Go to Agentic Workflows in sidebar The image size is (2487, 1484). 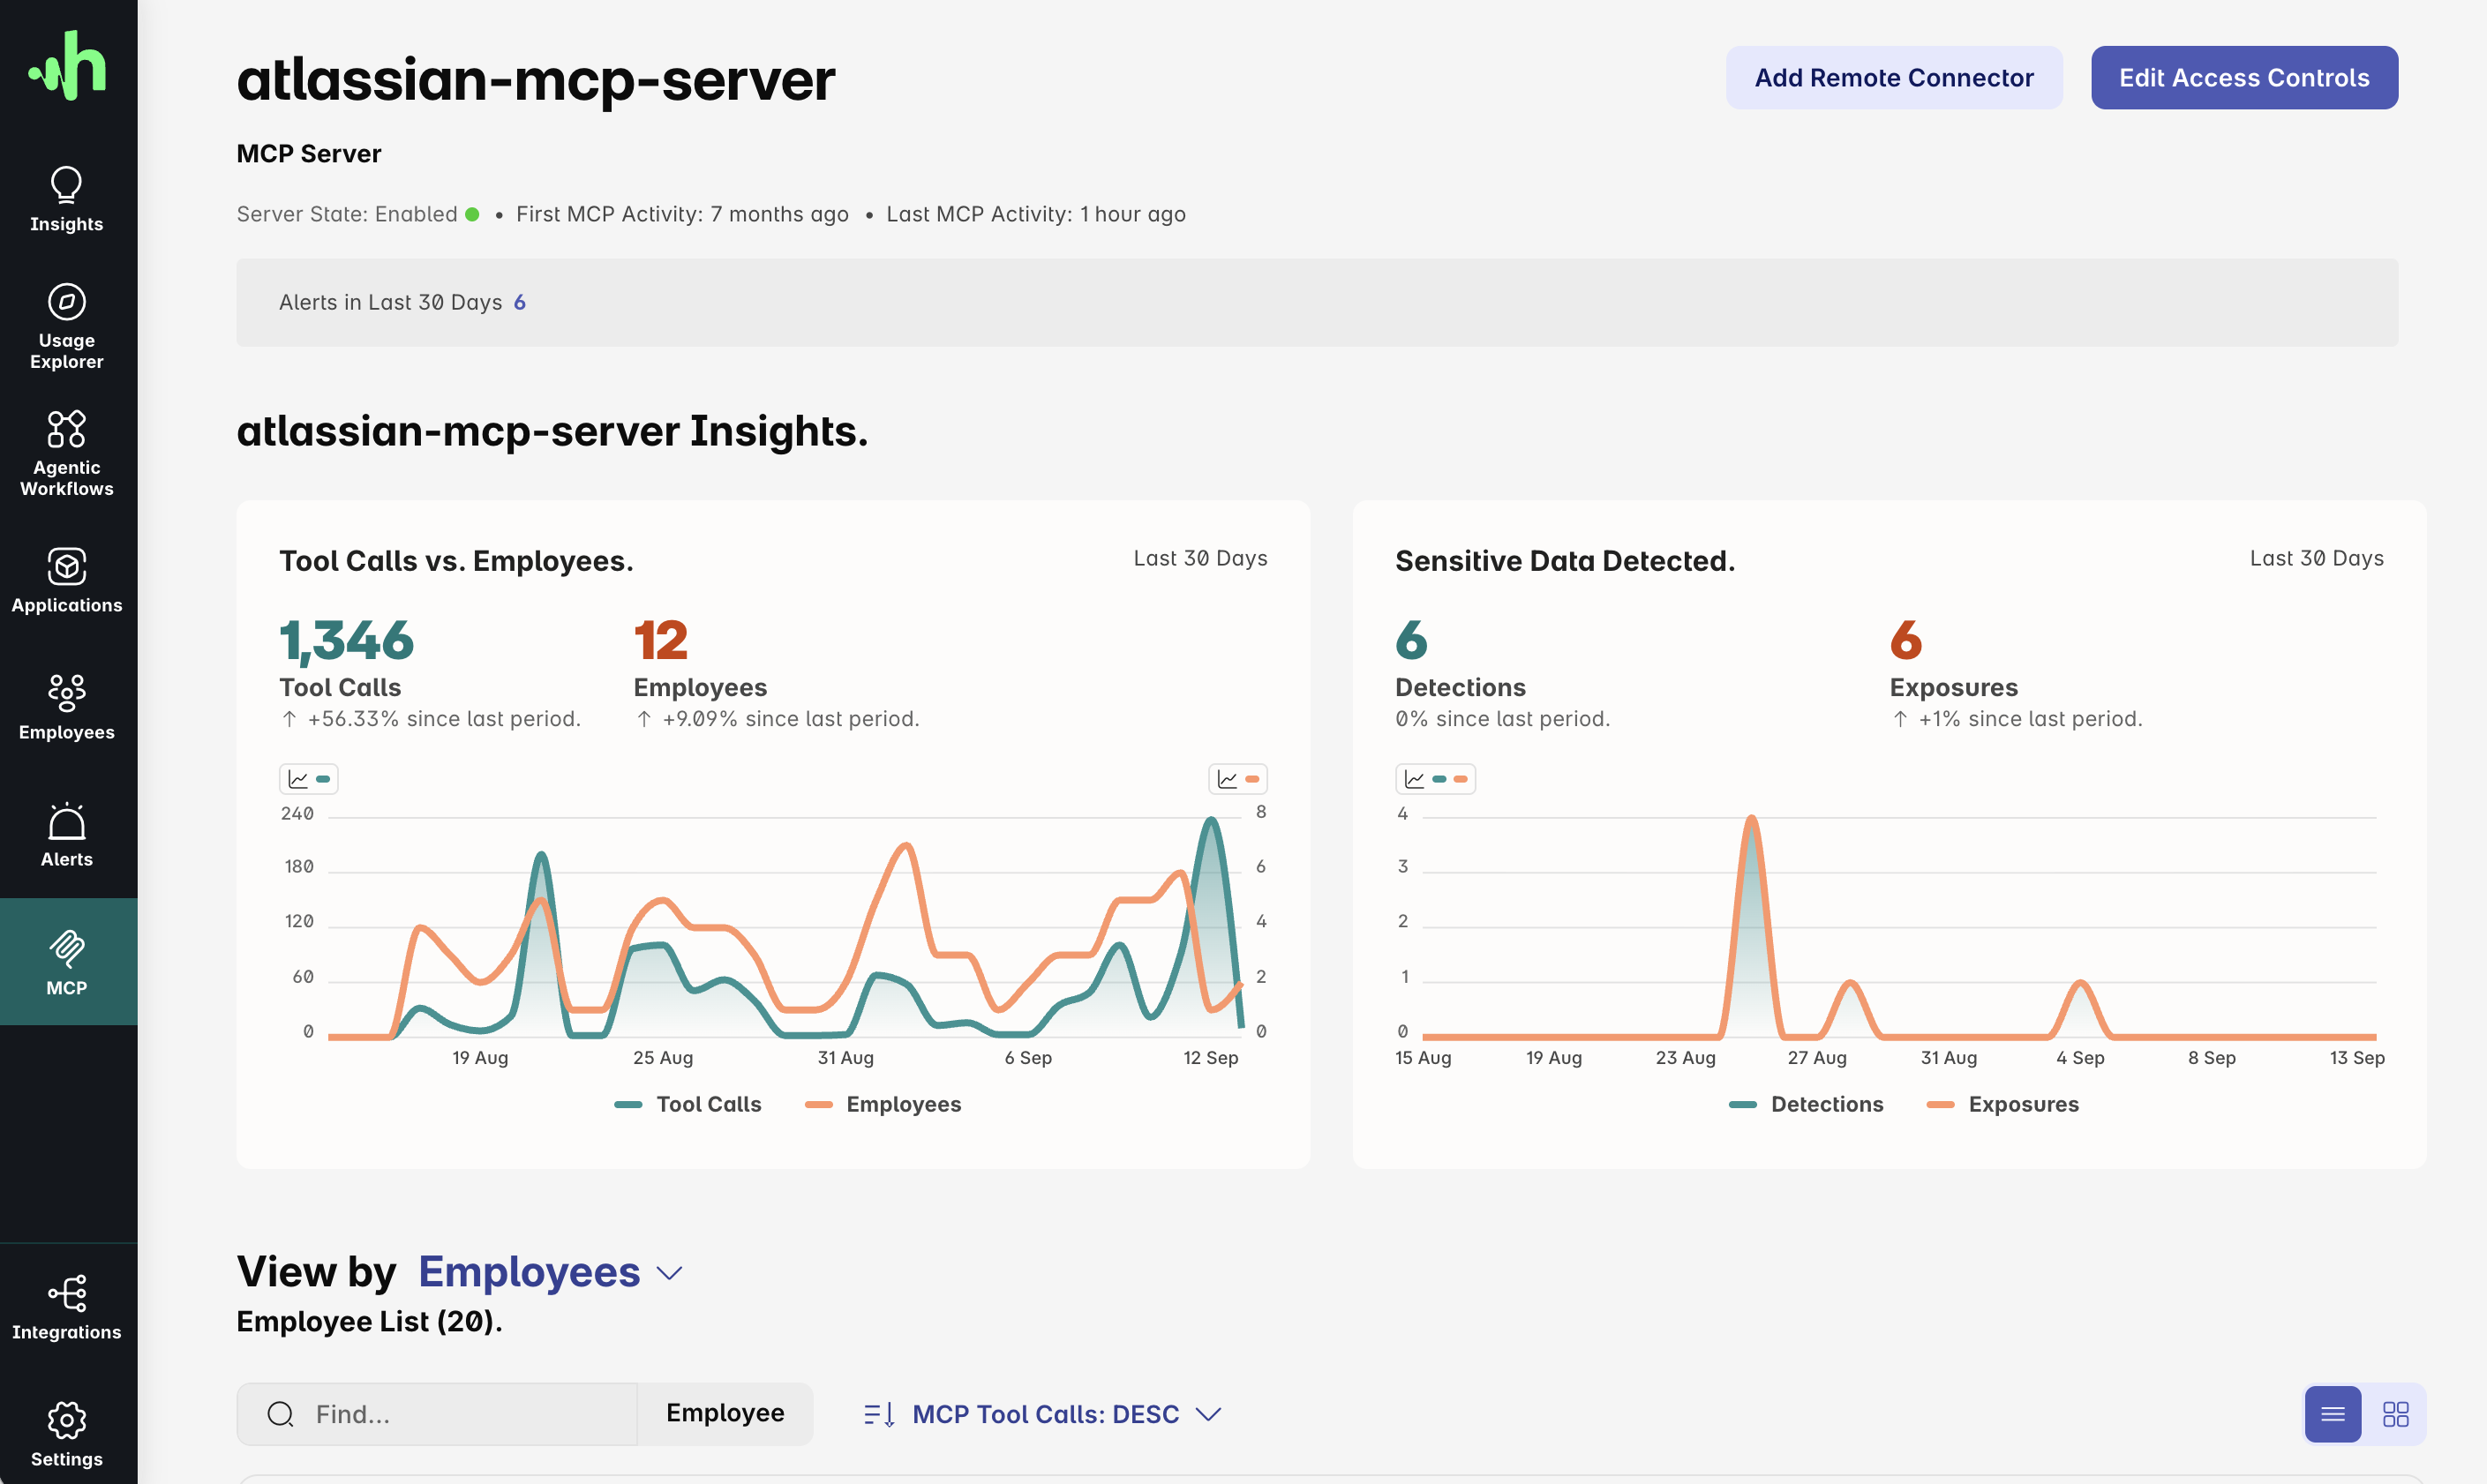coord(66,453)
